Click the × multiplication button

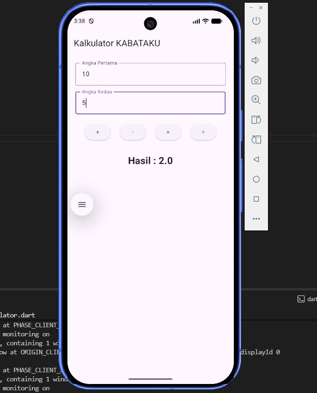(x=168, y=132)
